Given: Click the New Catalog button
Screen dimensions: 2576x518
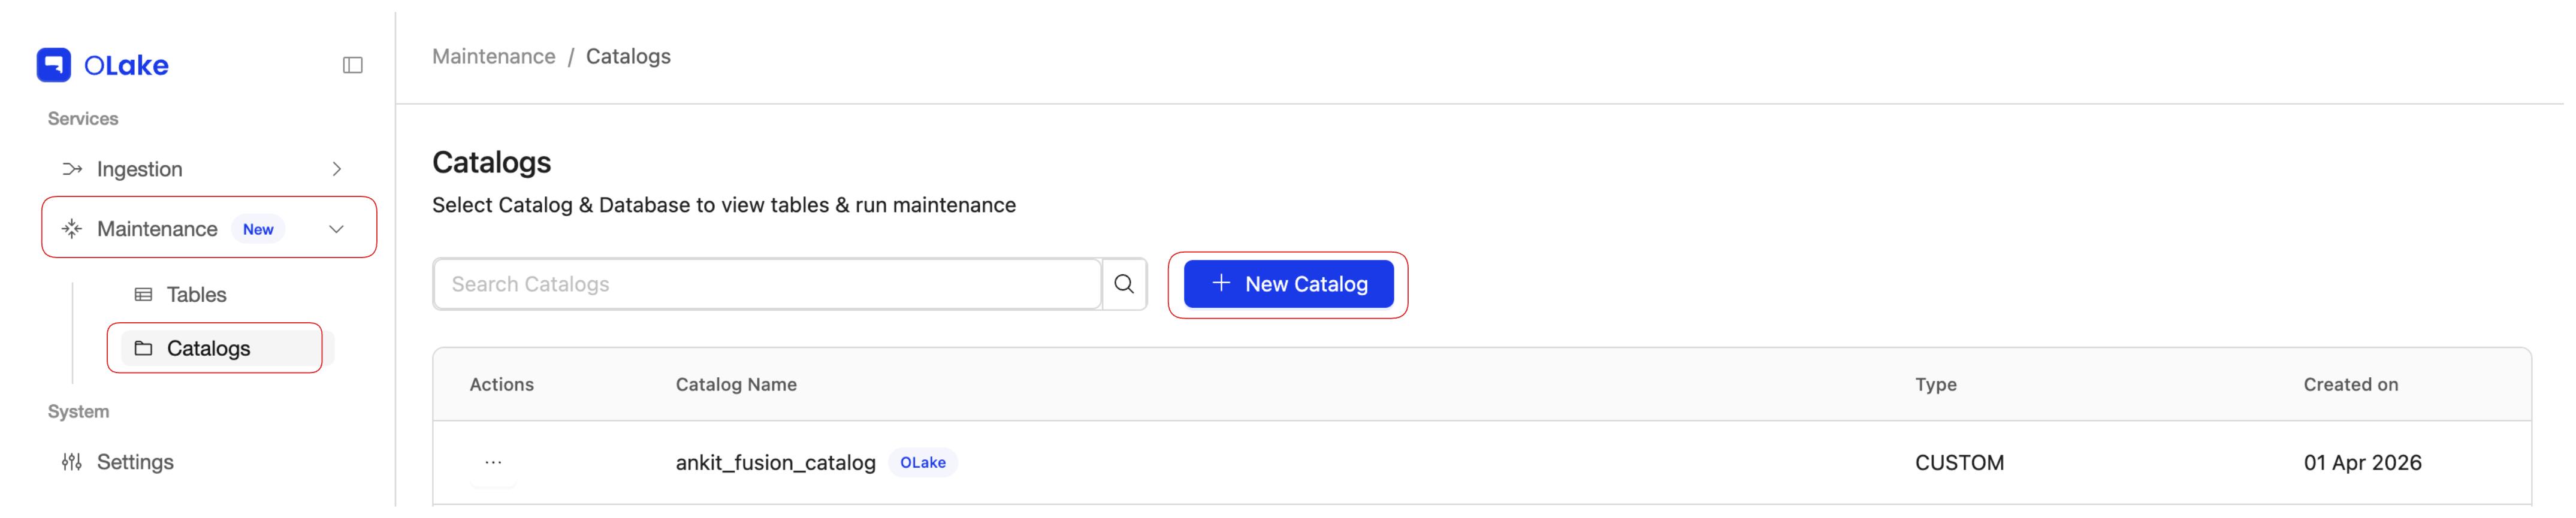Looking at the screenshot, I should (x=1289, y=284).
